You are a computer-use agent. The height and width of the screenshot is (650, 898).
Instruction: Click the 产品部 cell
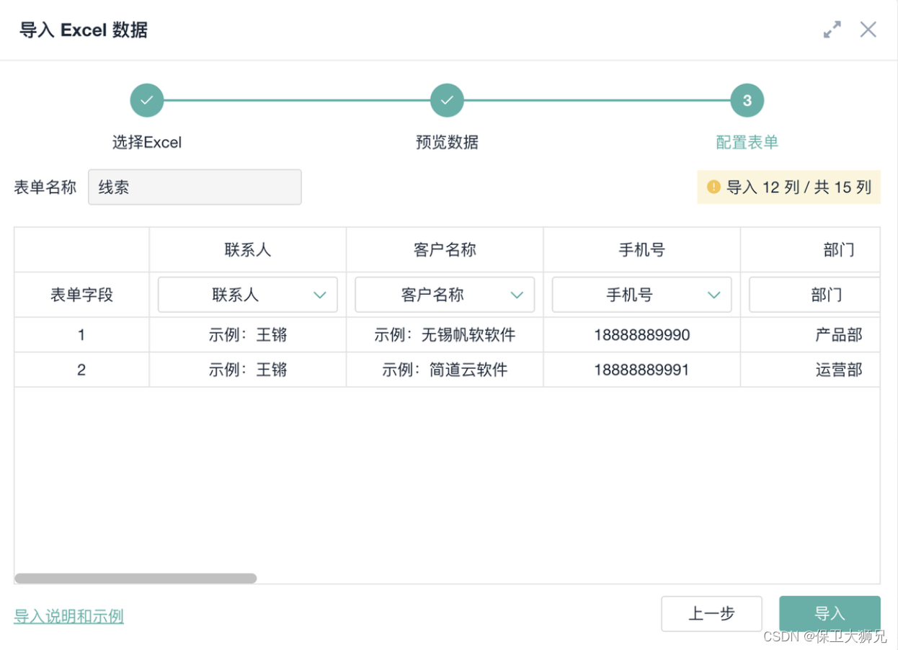811,334
